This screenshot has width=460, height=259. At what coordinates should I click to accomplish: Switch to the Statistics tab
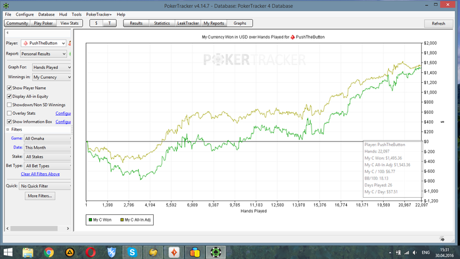pos(162,23)
